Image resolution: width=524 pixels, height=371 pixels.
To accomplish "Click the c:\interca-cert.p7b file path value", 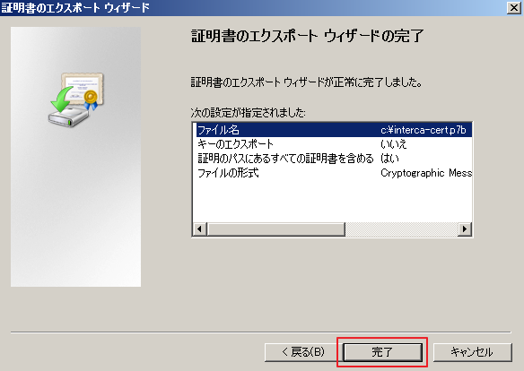I will (x=424, y=130).
